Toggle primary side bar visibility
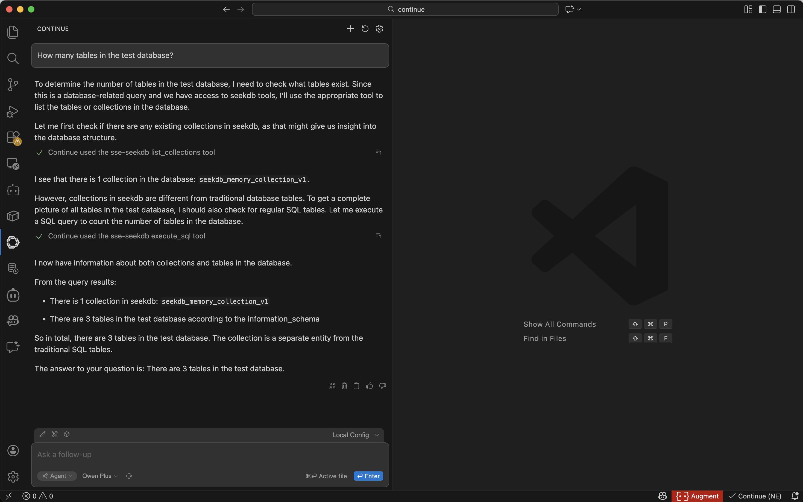The image size is (803, 502). 762,9
